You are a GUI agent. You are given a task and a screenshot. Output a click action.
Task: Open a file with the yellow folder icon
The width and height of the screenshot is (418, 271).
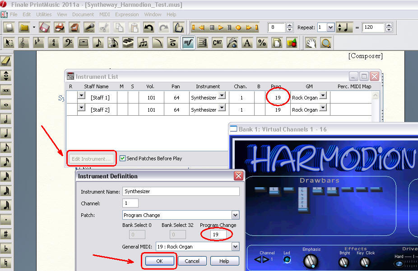tap(24, 27)
